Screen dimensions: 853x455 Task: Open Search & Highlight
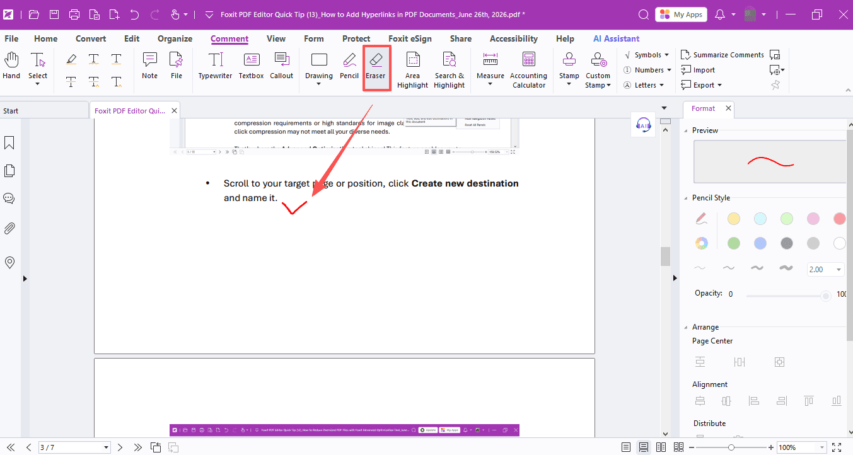coord(449,70)
